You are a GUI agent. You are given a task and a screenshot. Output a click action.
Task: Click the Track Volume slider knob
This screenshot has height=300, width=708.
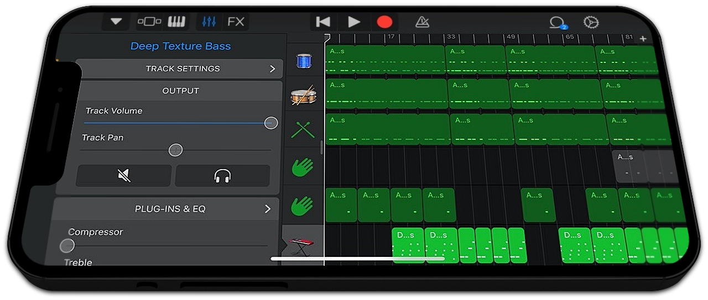[x=271, y=123]
